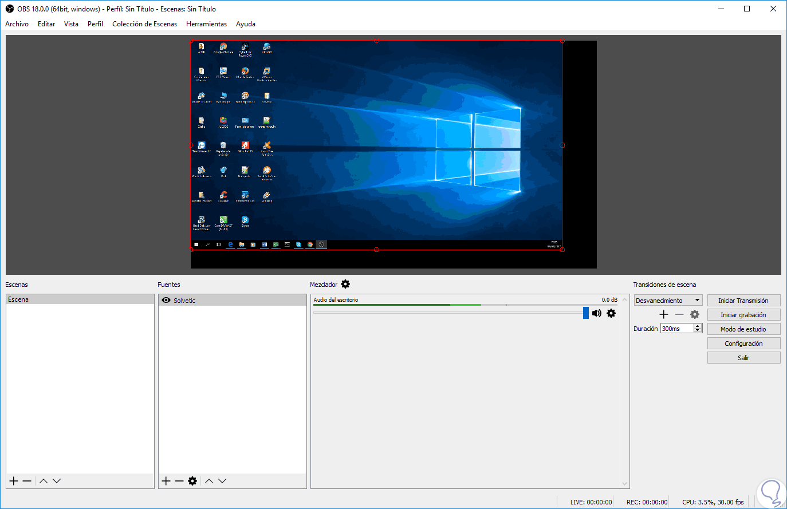Open Mezclador settings gear icon
This screenshot has height=509, width=787.
345,284
